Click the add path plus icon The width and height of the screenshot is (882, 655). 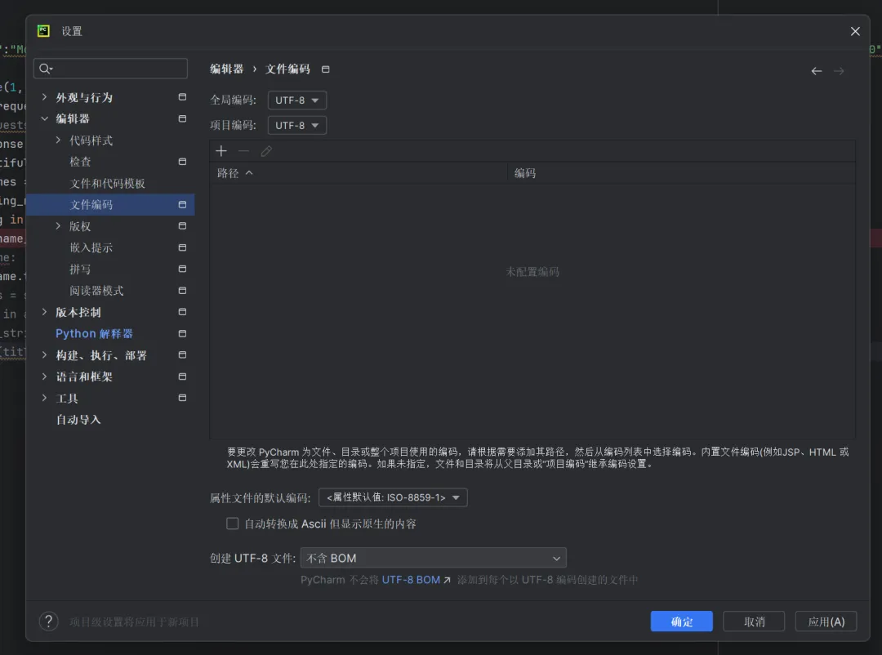tap(221, 151)
